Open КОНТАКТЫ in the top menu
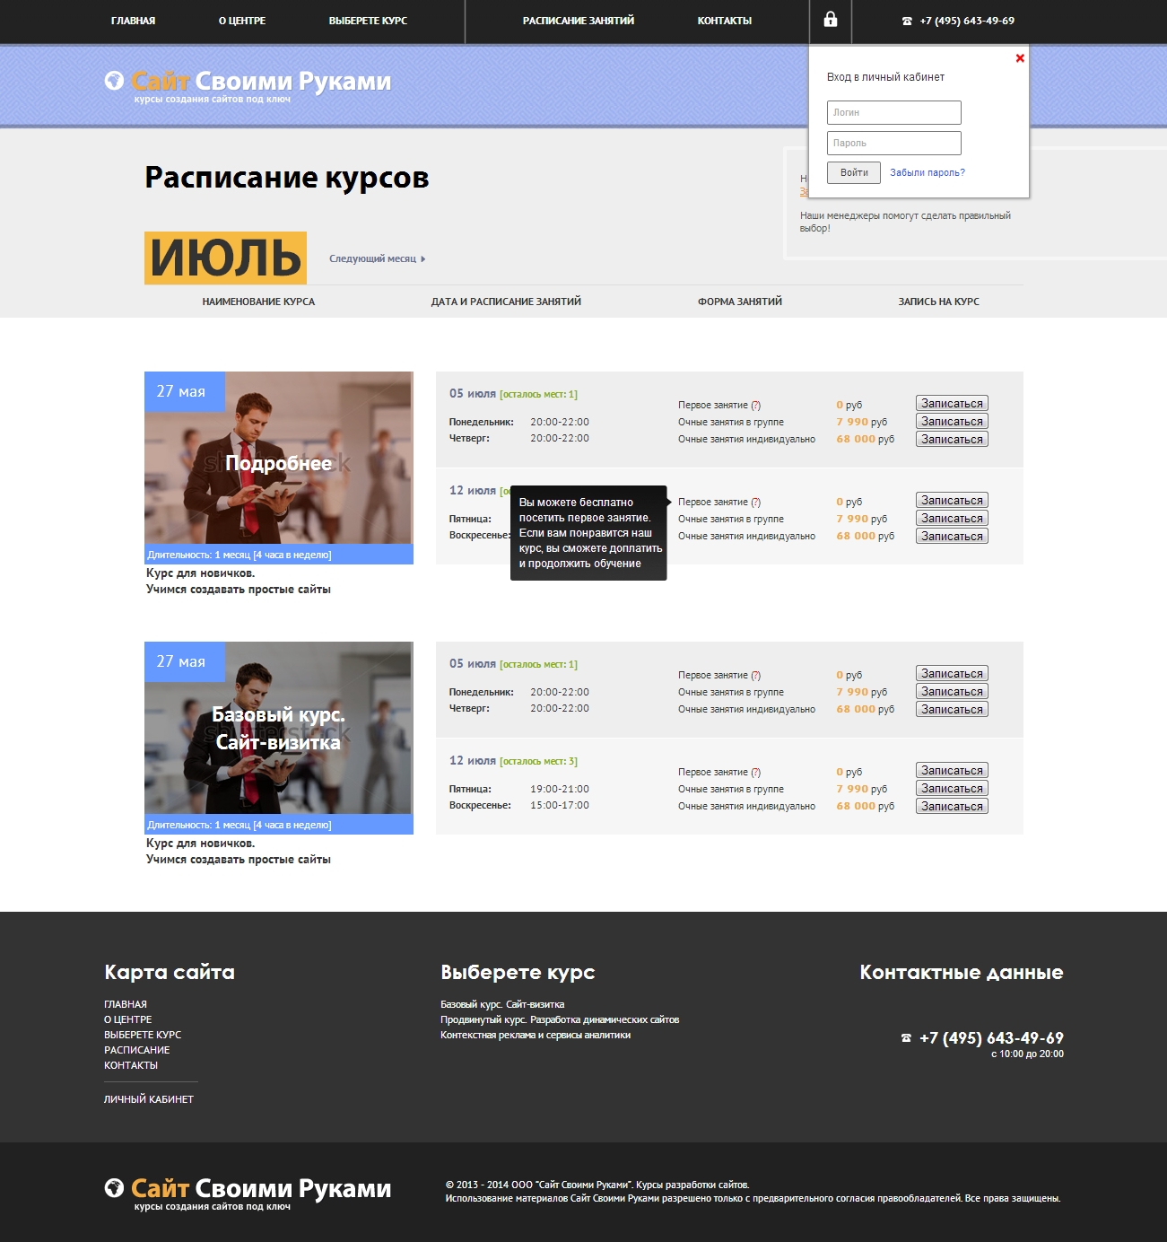The width and height of the screenshot is (1167, 1242). (x=725, y=21)
